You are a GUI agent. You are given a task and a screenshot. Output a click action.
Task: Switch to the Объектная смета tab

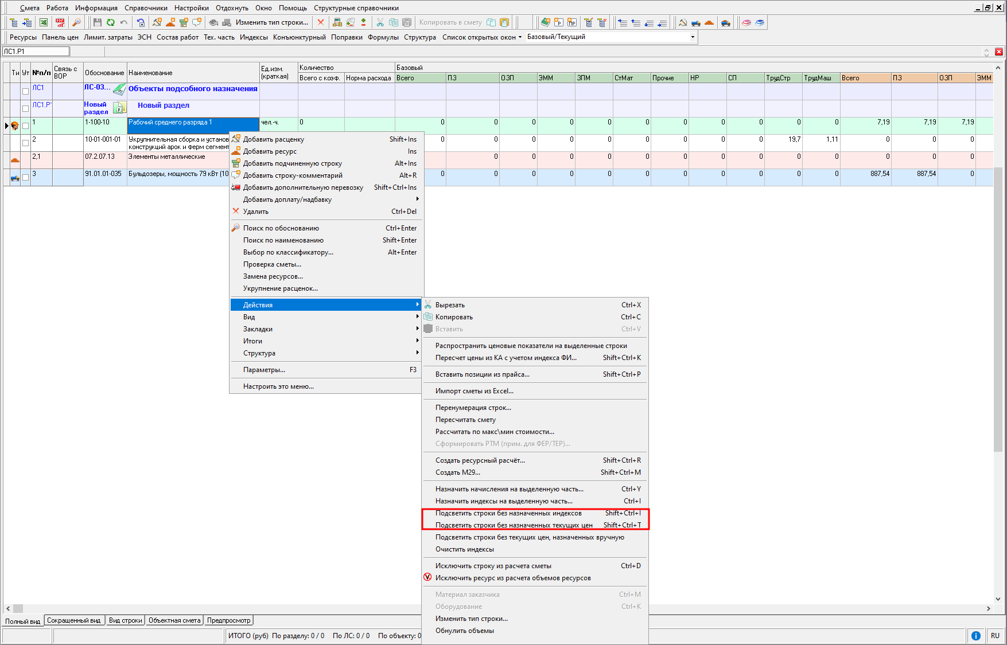pyautogui.click(x=174, y=620)
